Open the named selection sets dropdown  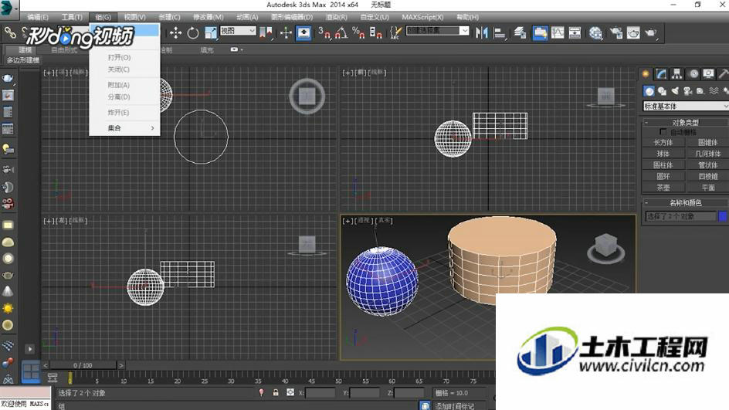[464, 31]
